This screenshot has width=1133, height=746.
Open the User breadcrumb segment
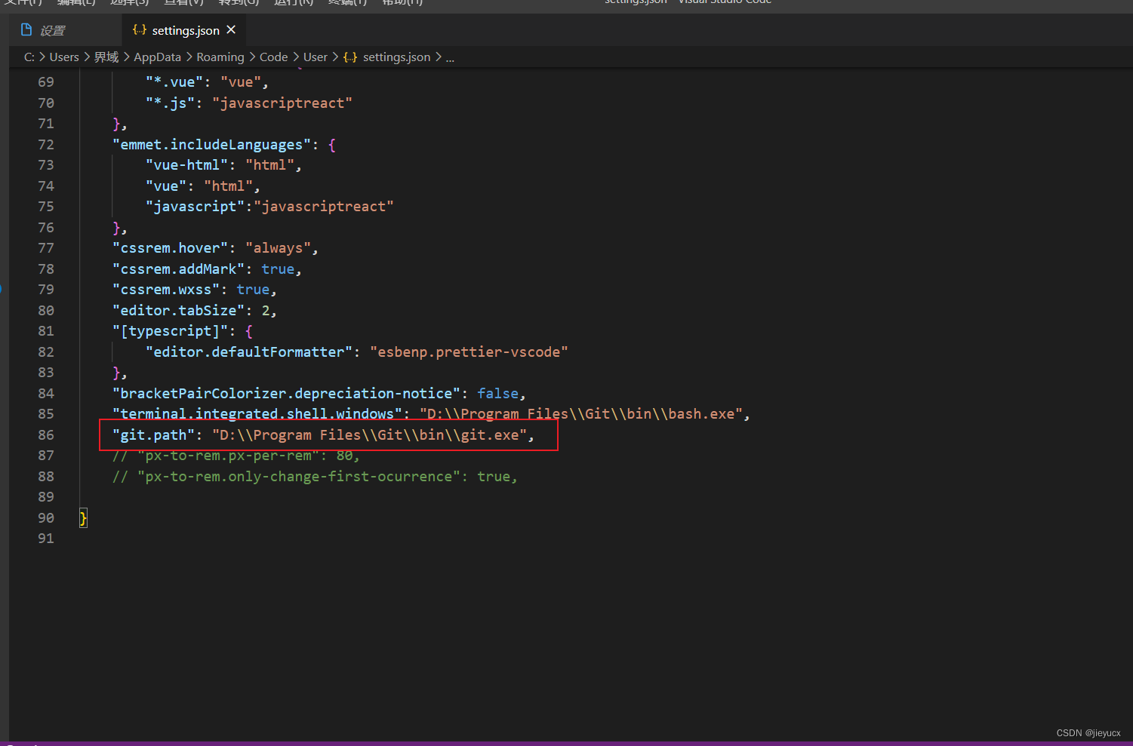click(316, 57)
